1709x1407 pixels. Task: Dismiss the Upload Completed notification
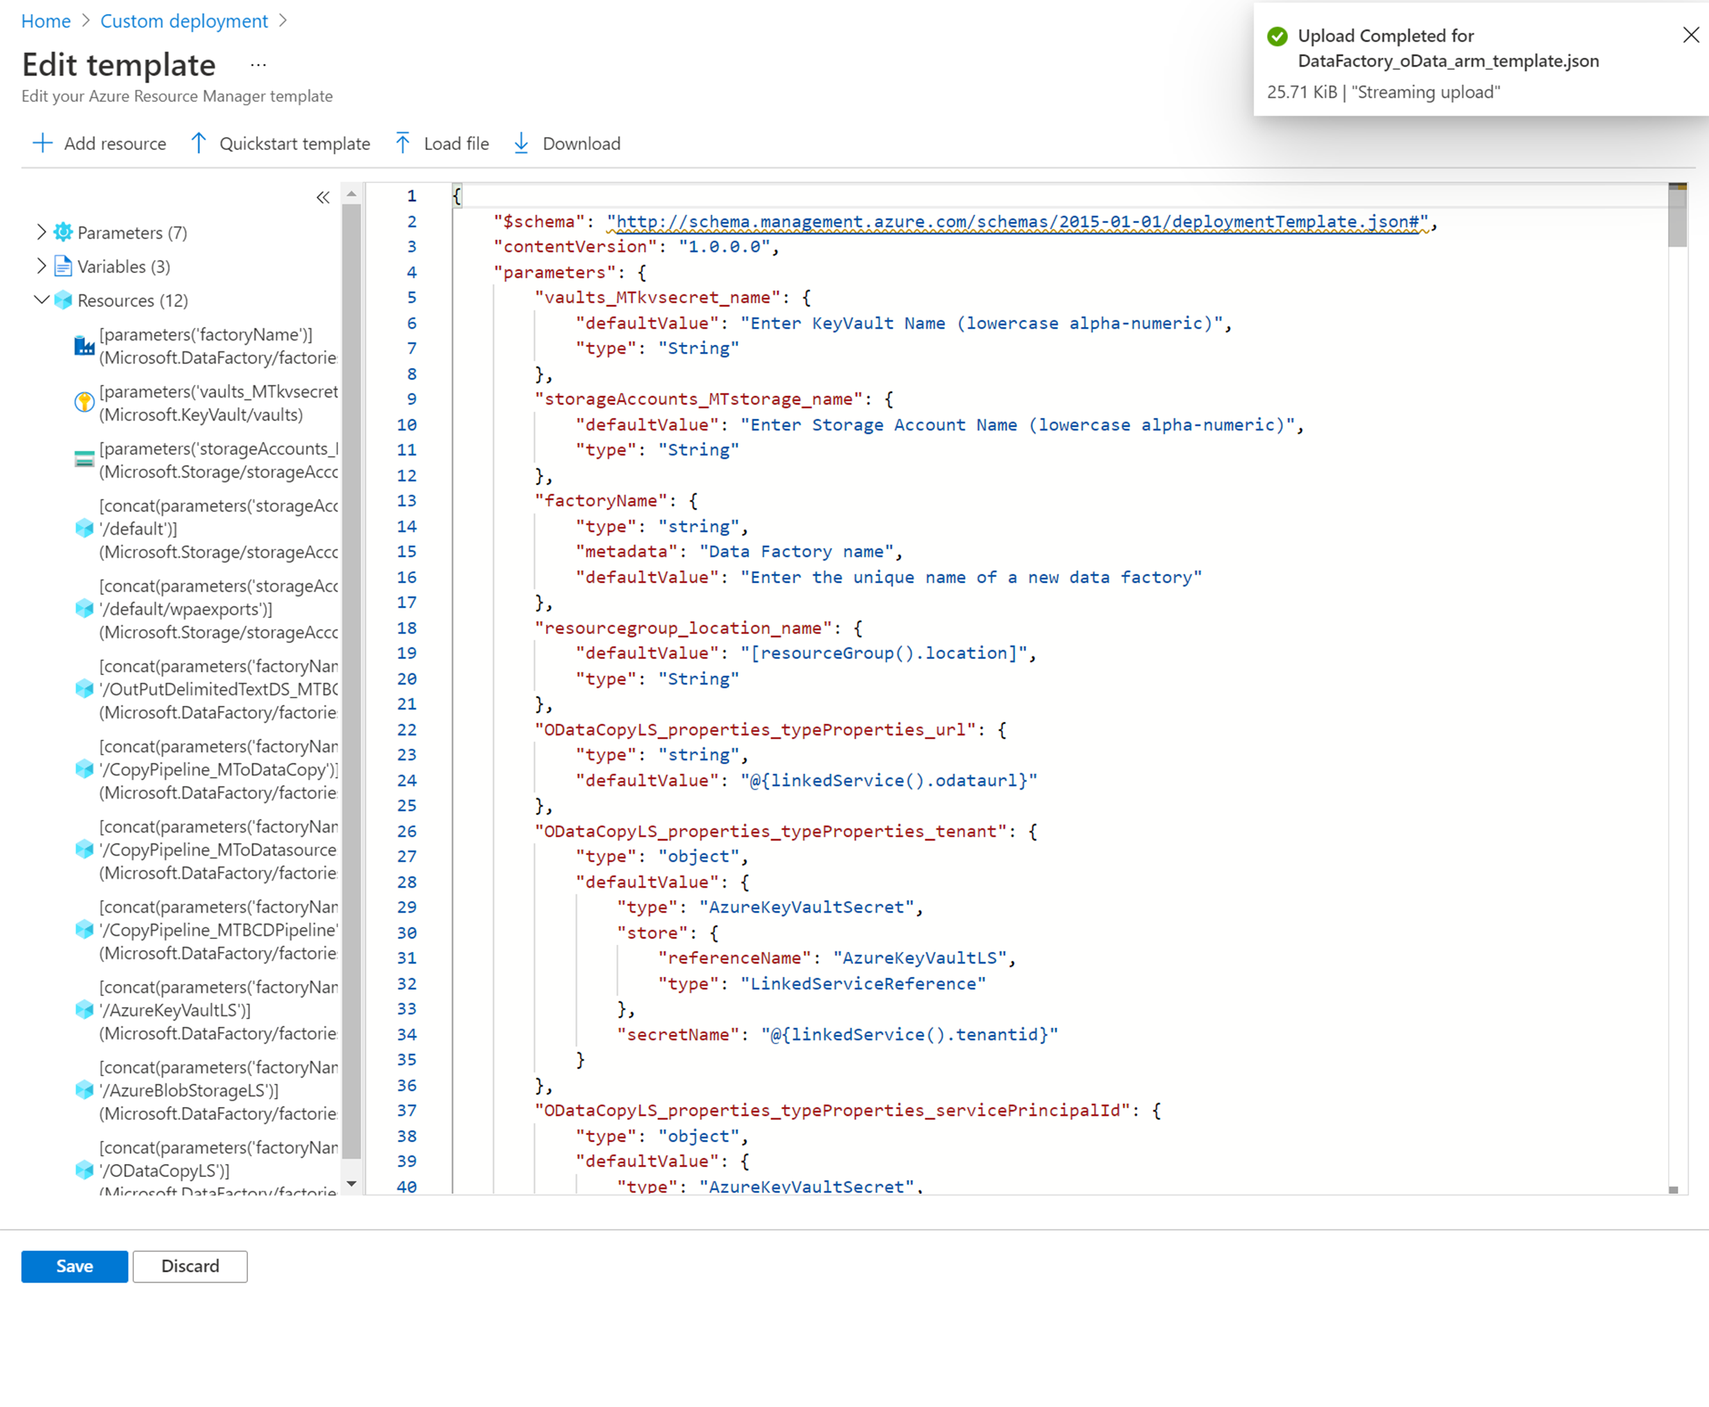(1690, 35)
